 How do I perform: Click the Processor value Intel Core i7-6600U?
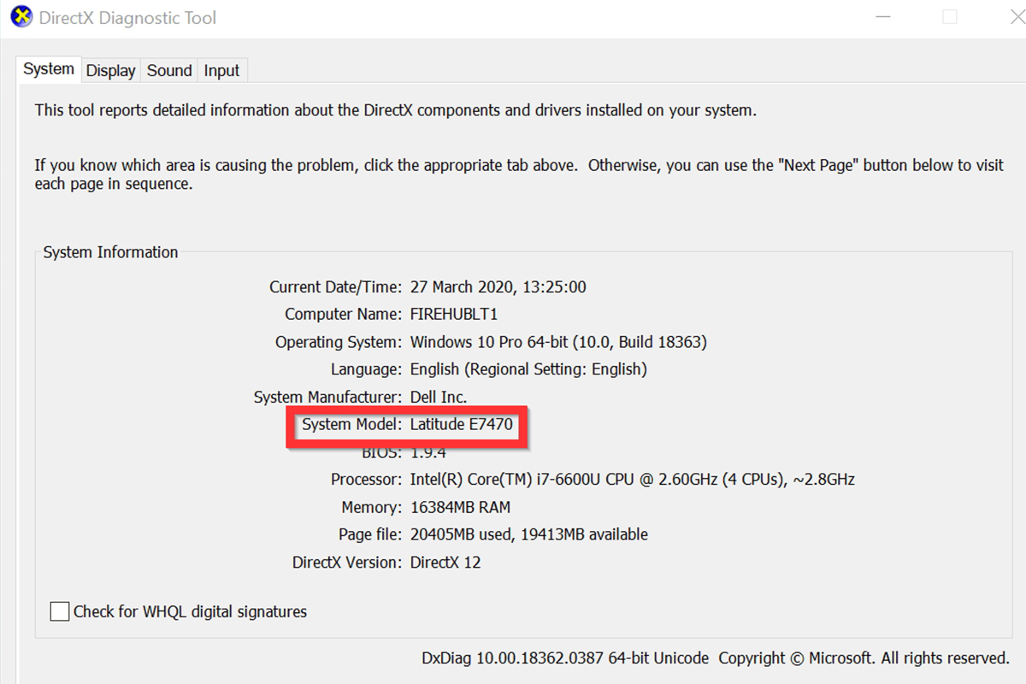point(633,480)
